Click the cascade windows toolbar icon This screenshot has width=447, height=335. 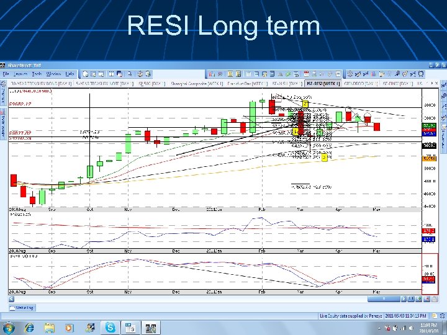[x=119, y=74]
